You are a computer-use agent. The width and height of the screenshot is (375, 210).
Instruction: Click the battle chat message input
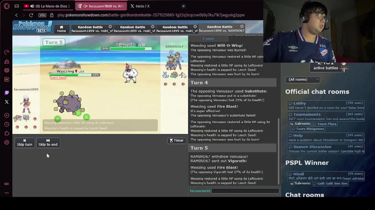[245, 191]
